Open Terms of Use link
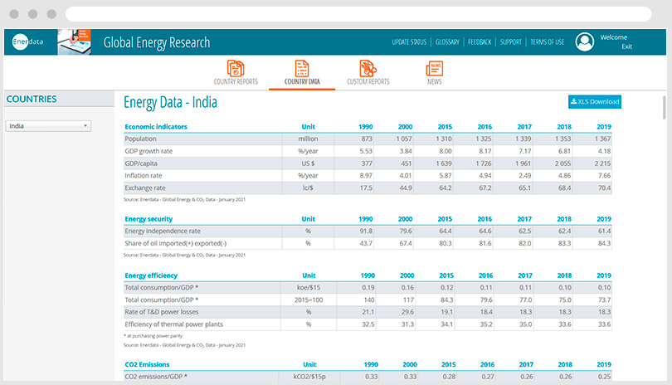Viewport: 672px width, 385px height. pyautogui.click(x=548, y=42)
